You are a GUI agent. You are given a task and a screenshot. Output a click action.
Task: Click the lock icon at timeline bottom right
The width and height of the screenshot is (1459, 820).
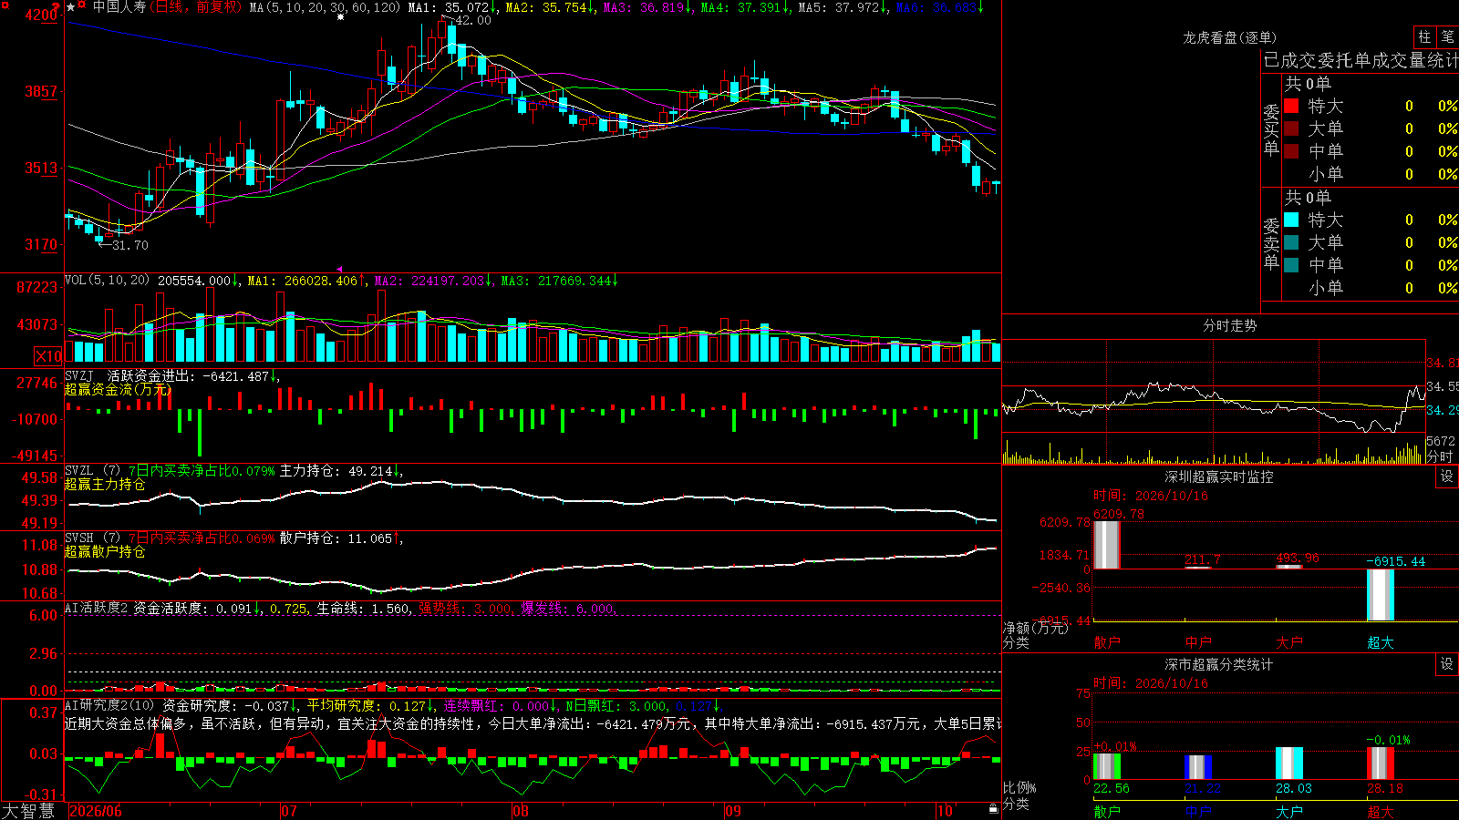pyautogui.click(x=994, y=808)
